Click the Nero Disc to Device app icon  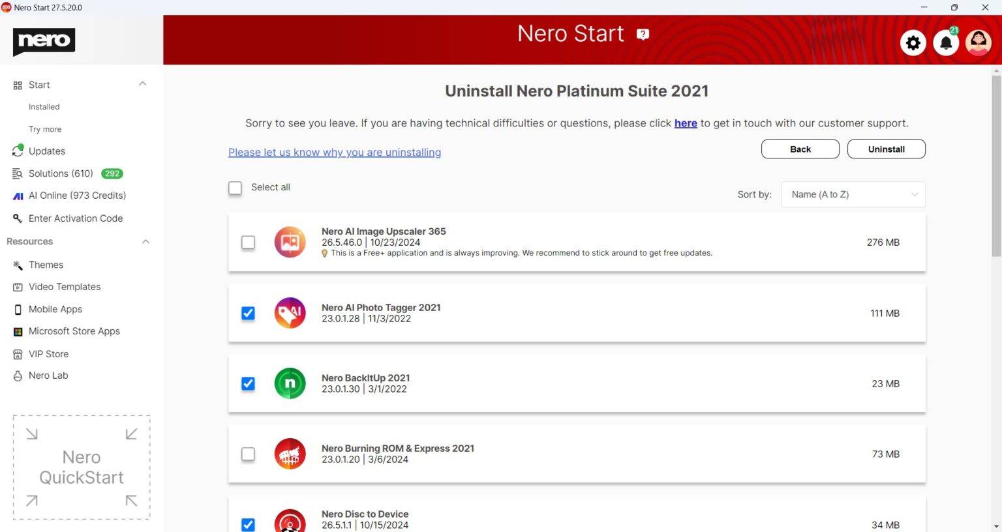pos(290,520)
